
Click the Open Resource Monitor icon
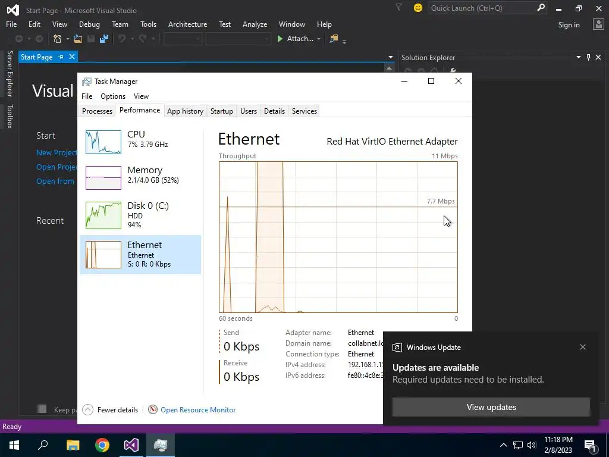[x=153, y=409]
